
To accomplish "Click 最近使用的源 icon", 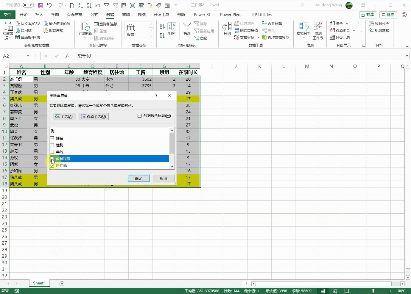I will pyautogui.click(x=46, y=24).
